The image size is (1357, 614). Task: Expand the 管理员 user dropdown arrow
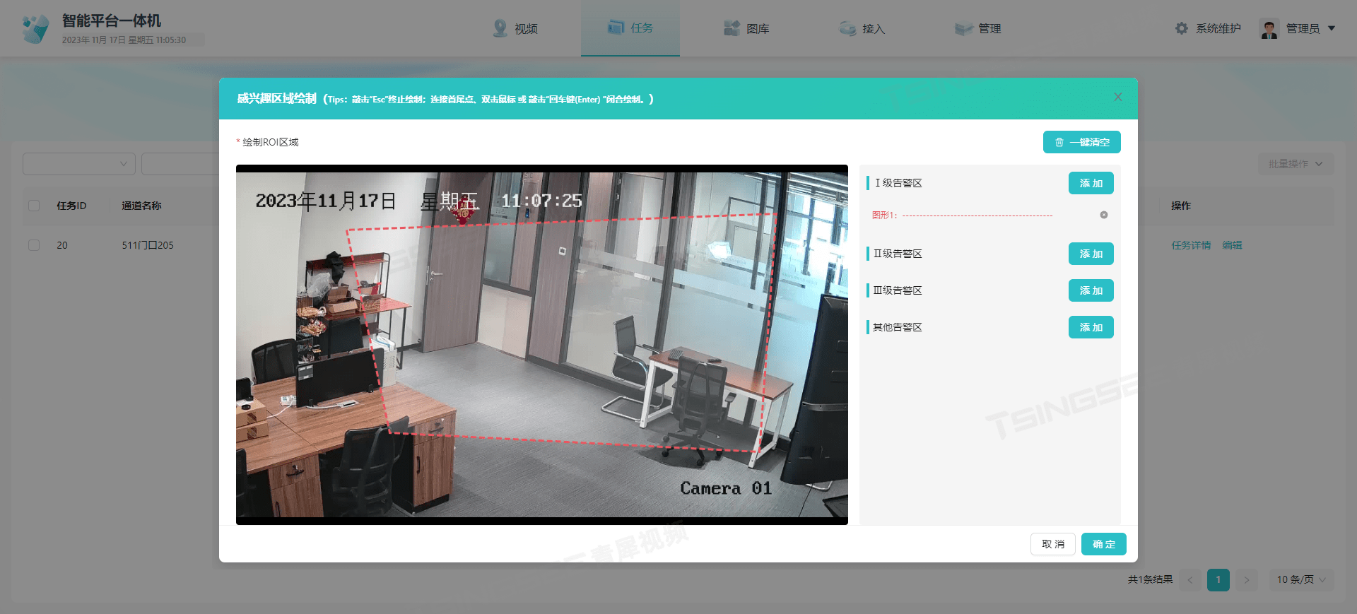(1332, 28)
